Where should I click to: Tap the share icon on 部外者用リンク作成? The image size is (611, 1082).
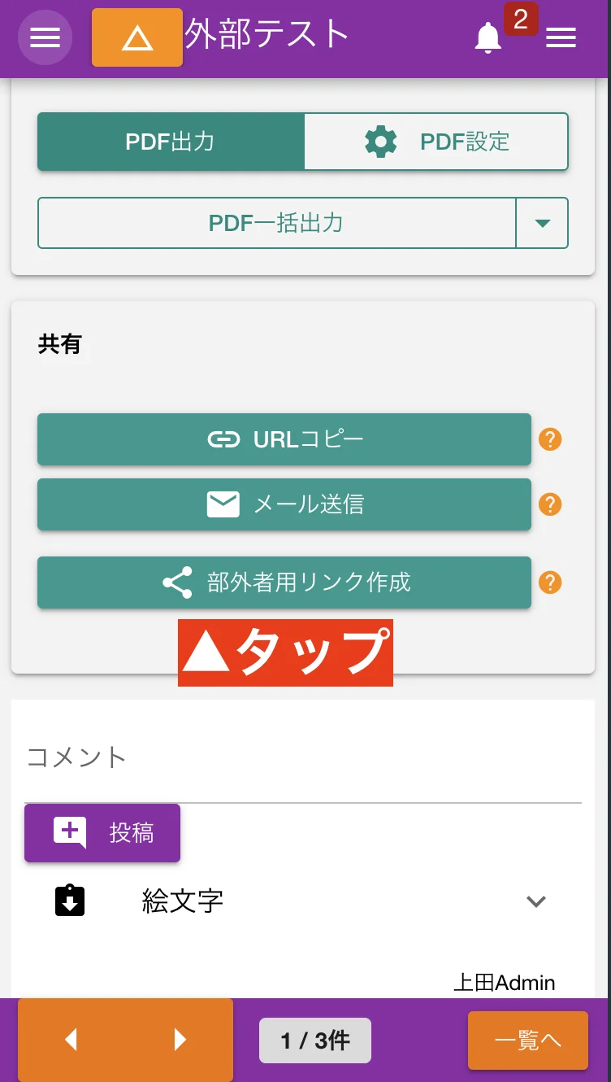pos(177,582)
